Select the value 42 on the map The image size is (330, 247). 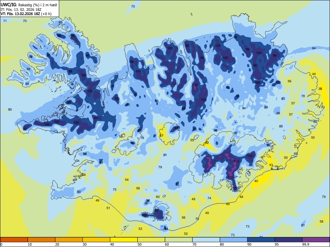(x=207, y=143)
